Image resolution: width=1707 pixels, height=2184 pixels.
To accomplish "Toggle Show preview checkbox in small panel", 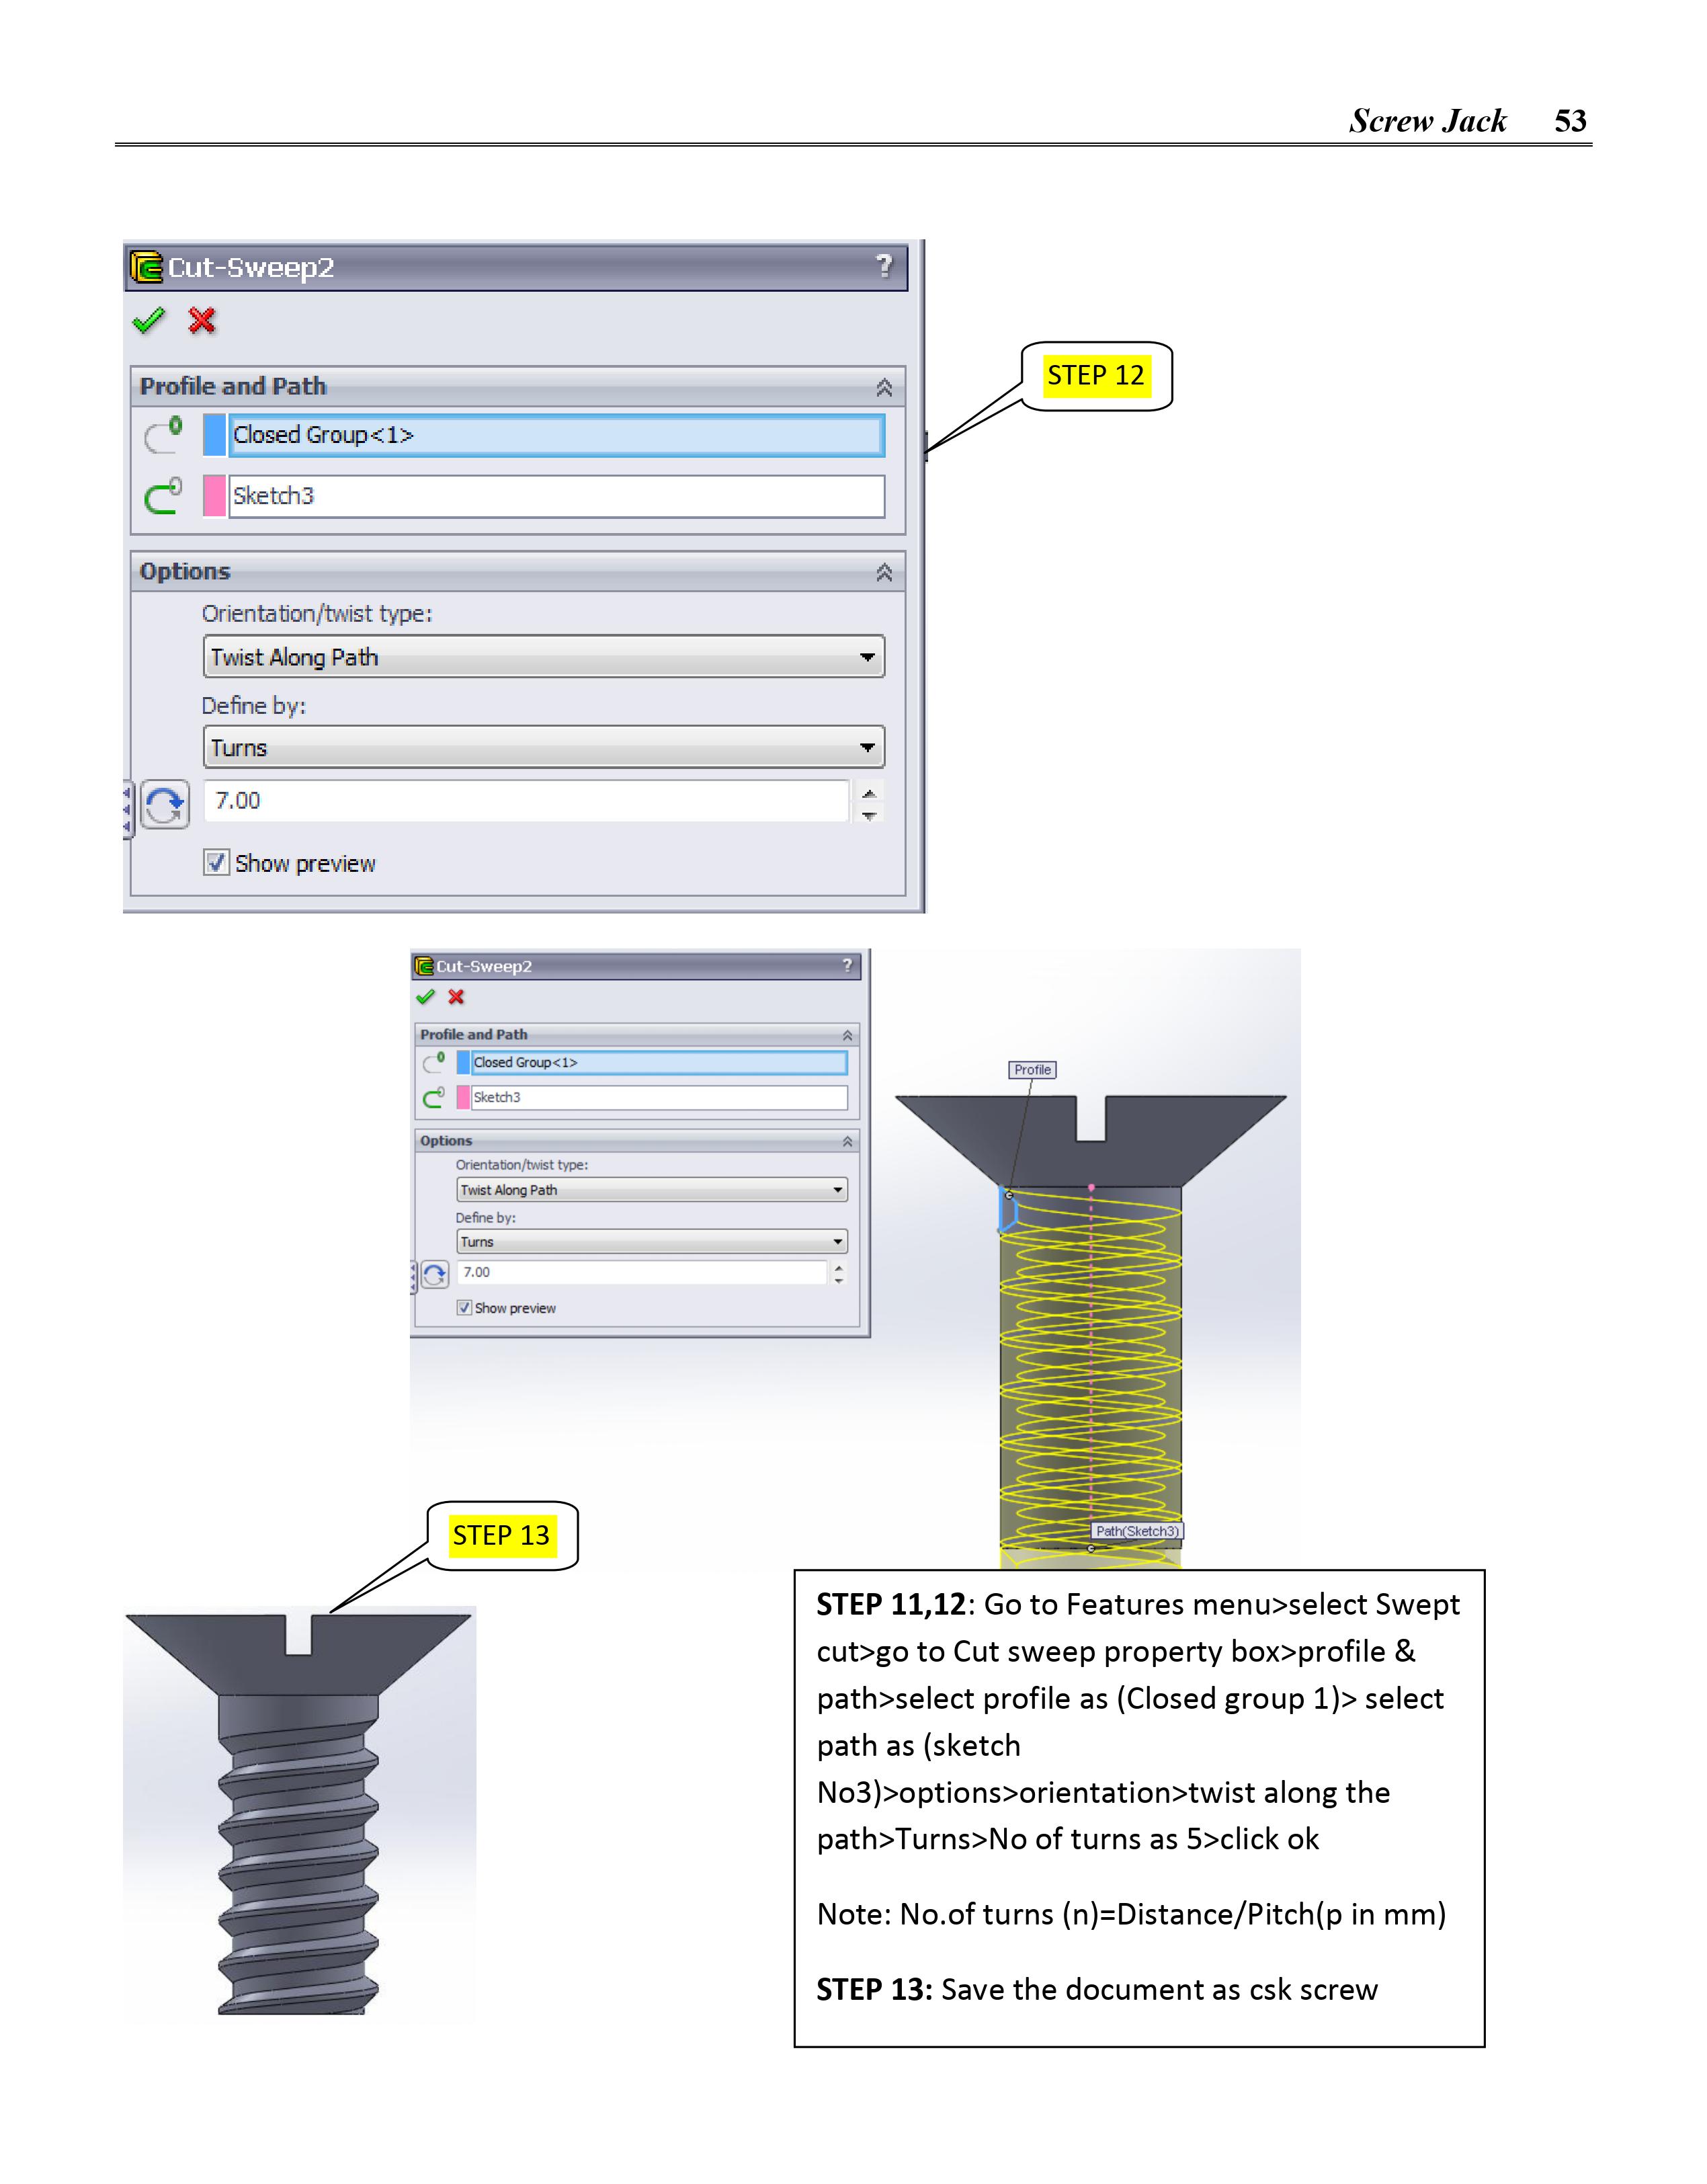I will 464,1307.
